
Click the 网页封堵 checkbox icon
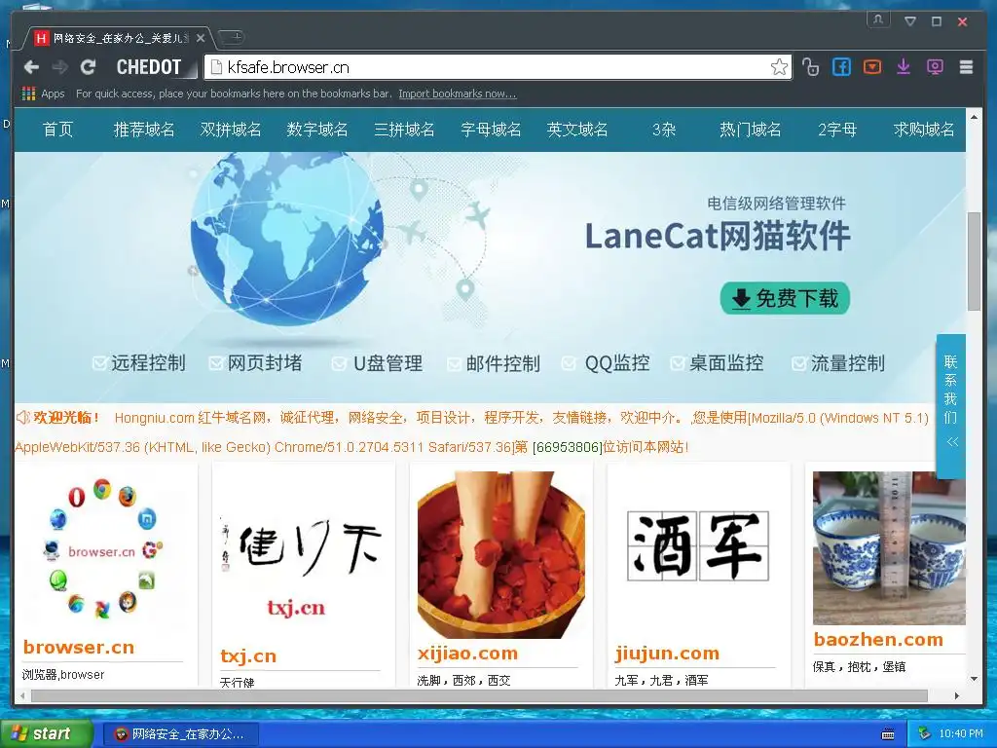click(x=216, y=363)
